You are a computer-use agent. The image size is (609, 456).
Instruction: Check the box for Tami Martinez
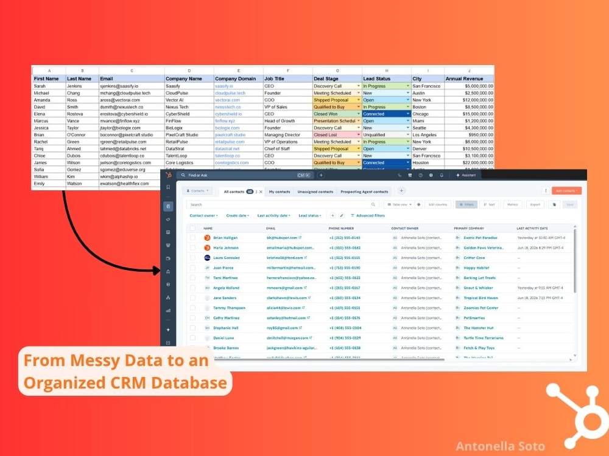(192, 278)
